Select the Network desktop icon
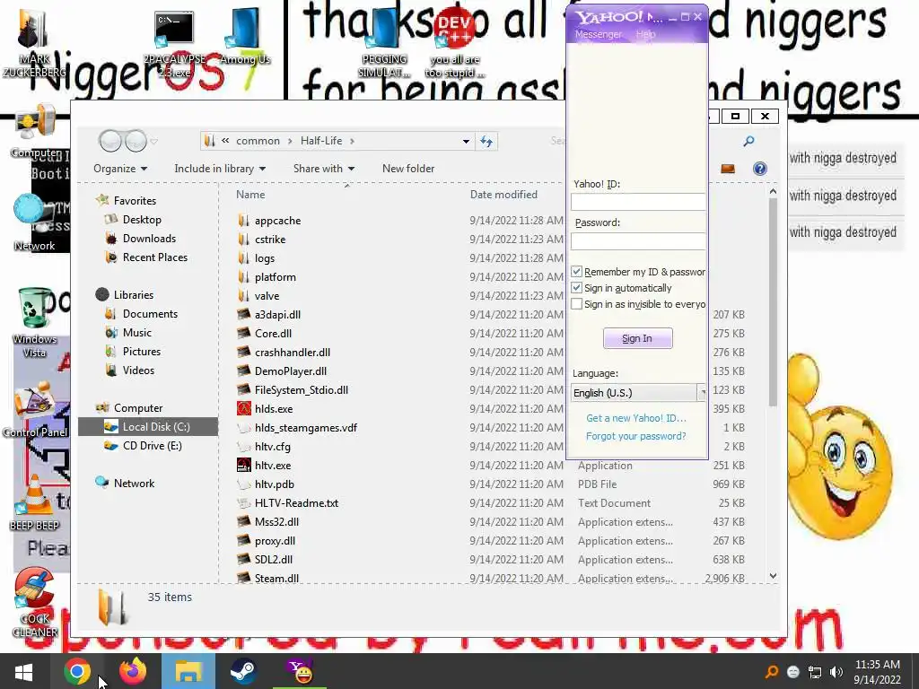Viewport: 919px width, 689px height. [34, 222]
